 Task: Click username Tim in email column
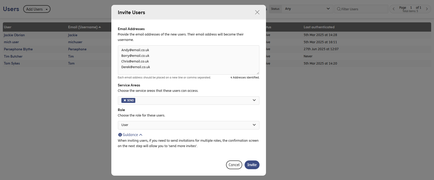[71, 56]
